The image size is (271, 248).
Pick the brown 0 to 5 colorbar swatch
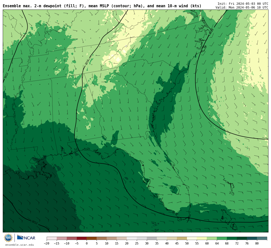click(92, 238)
